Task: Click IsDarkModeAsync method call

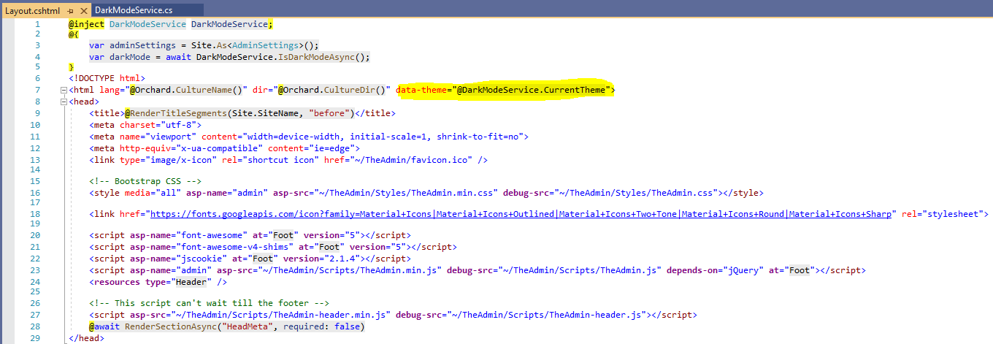Action: [x=315, y=57]
